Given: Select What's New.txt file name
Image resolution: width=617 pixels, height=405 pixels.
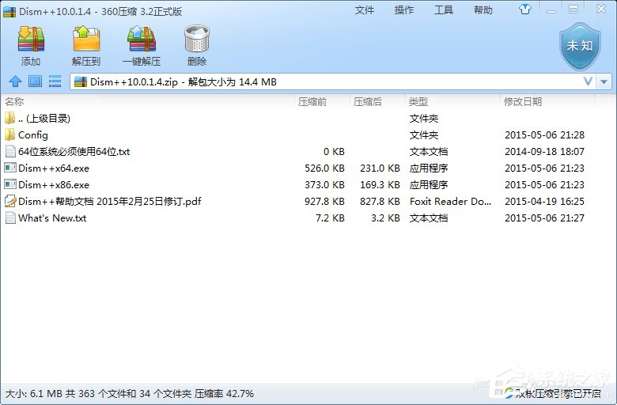Looking at the screenshot, I should 52,218.
